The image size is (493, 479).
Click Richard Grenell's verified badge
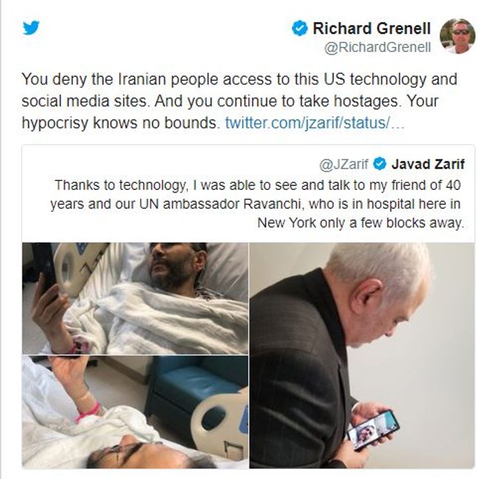(300, 29)
